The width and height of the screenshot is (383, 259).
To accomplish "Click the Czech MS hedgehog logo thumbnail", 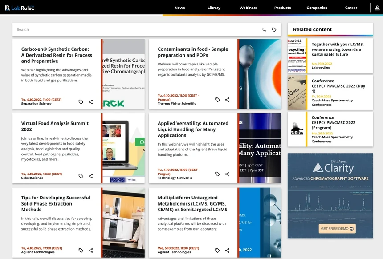I will [x=297, y=129].
